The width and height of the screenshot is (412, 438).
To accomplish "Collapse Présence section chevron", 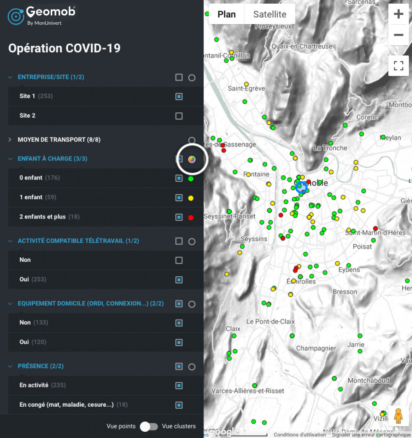I will [x=10, y=366].
